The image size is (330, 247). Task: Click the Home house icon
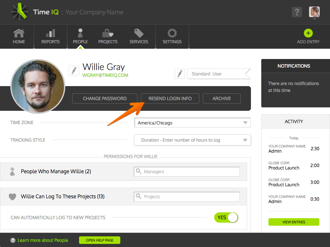click(19, 33)
